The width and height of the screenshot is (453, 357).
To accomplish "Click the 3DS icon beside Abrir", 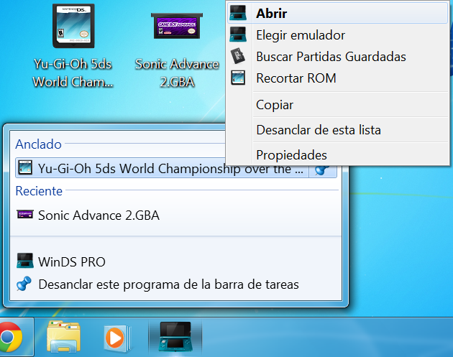I will coord(238,13).
